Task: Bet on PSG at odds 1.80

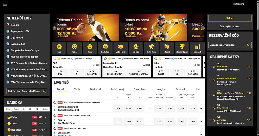Action: 60,72
